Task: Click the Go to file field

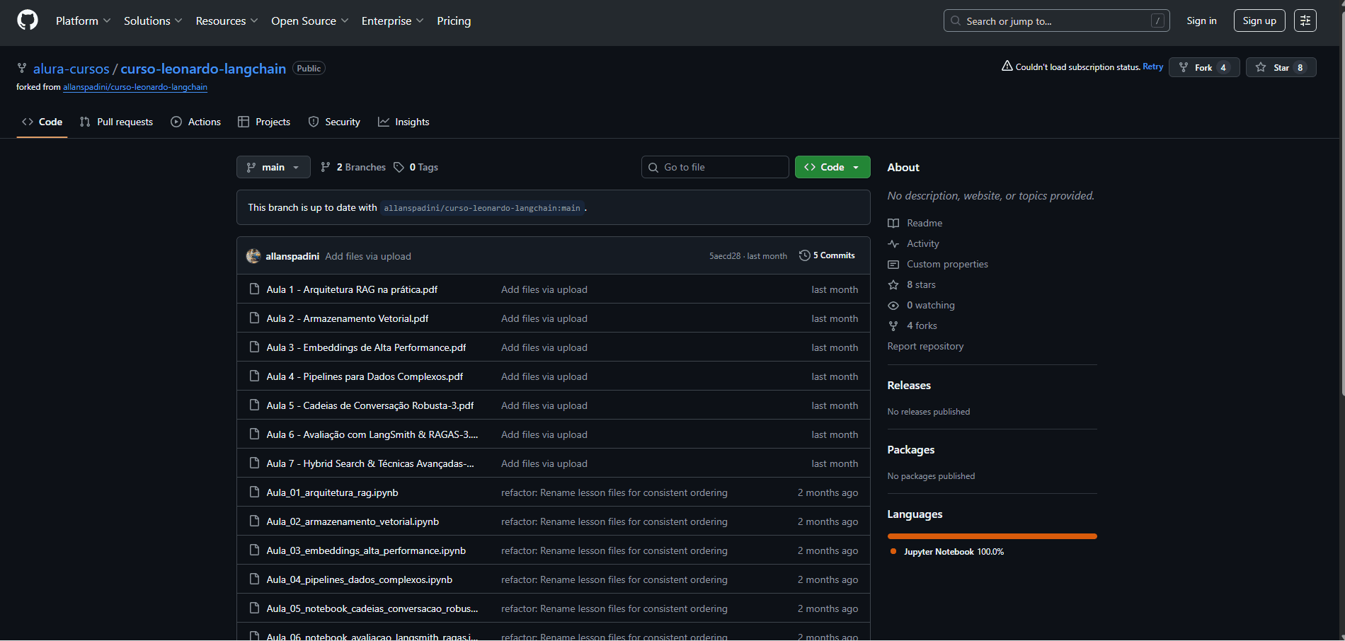Action: [715, 168]
